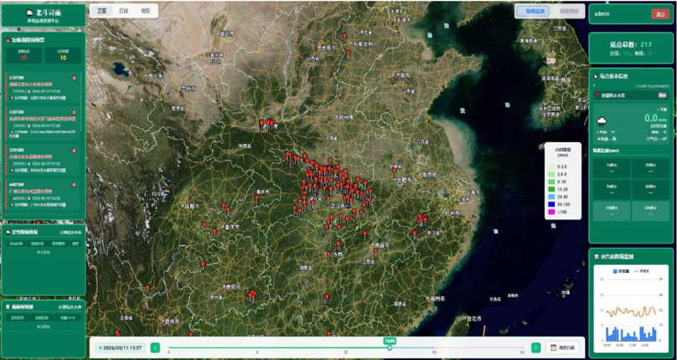This screenshot has height=360, width=677.
Task: Click the admin username label
Action: pyautogui.click(x=602, y=13)
